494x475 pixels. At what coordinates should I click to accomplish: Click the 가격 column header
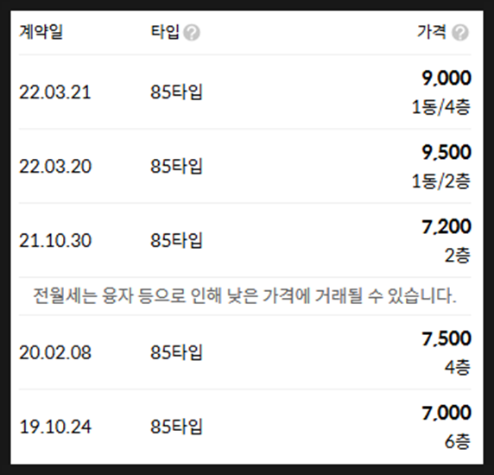coord(432,32)
